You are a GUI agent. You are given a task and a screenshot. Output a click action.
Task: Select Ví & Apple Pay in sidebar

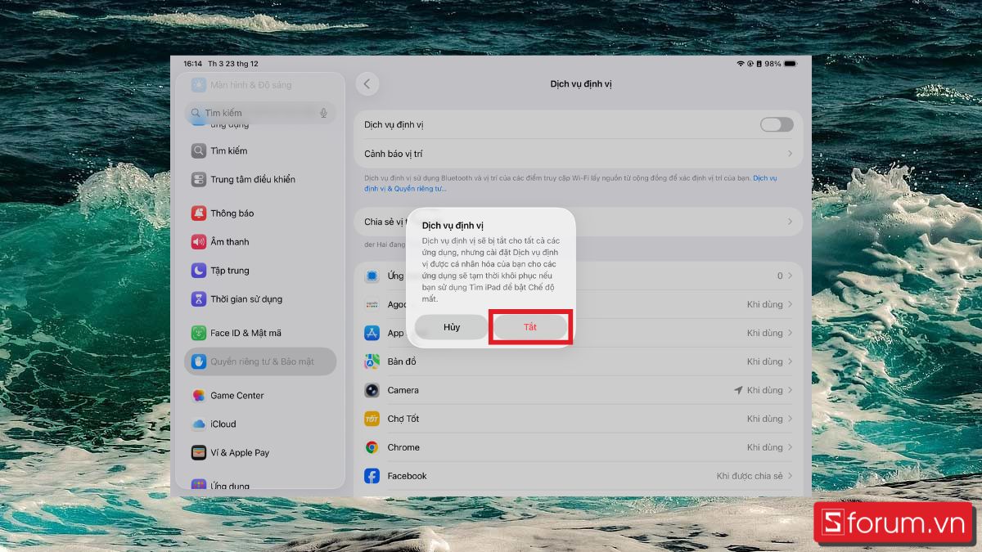pos(260,453)
